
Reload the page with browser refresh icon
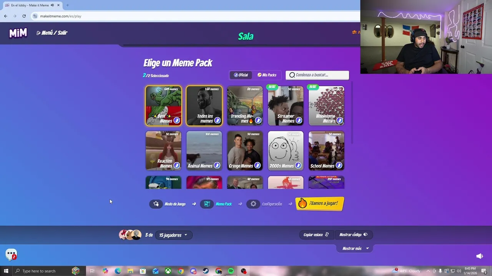[x=24, y=16]
